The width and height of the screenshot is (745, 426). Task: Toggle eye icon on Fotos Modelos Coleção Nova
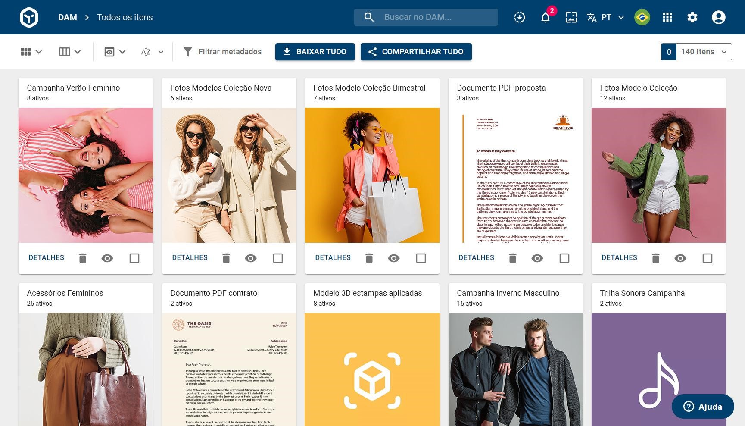(251, 258)
